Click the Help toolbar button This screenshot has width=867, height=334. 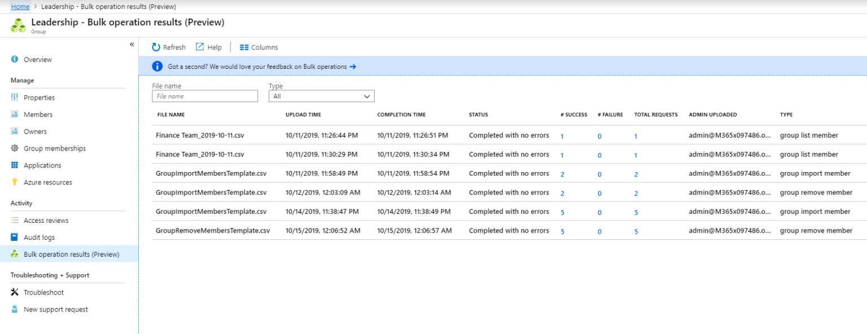(209, 47)
